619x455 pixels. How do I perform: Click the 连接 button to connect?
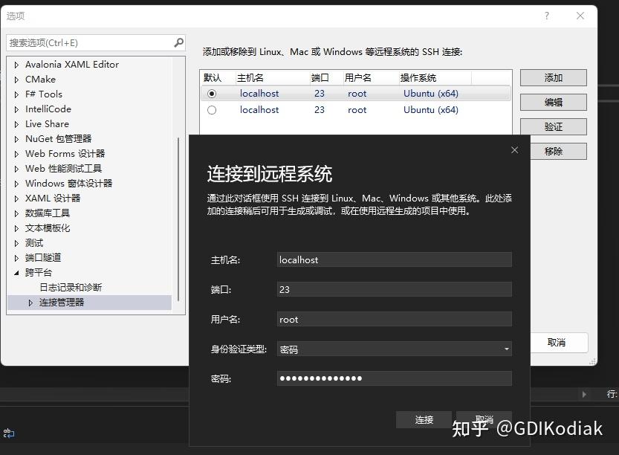(x=424, y=419)
